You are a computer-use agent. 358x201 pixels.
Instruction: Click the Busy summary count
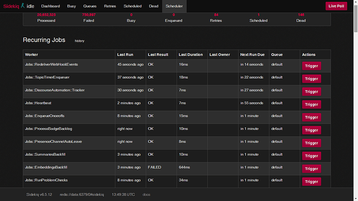[131, 15]
